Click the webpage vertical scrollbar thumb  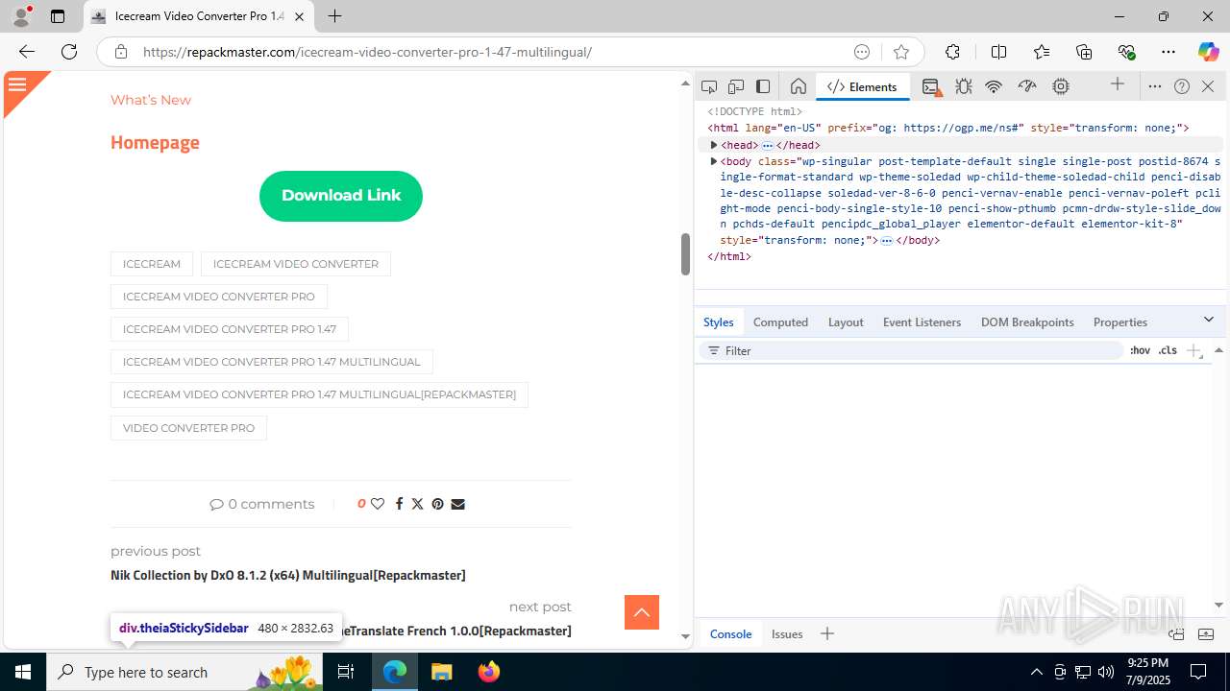click(x=686, y=253)
